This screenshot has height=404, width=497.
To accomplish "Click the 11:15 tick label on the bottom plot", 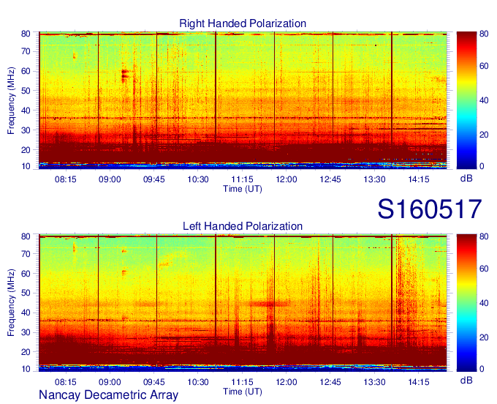I will (x=242, y=382).
